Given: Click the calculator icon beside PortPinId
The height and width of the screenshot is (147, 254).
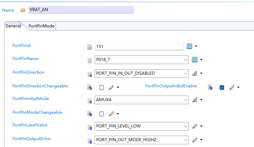Looking at the screenshot, I should (189, 46).
